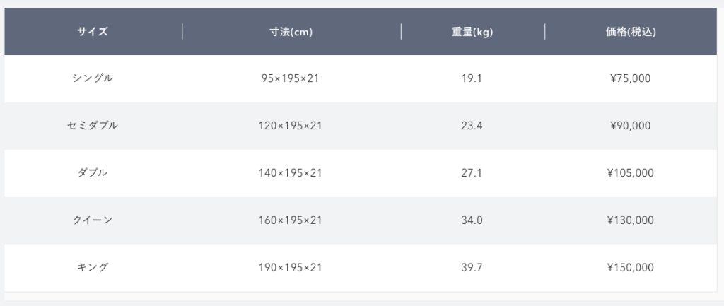Screen dimensions: 724x306
Task: Select the ダブル size cell
Action: click(x=93, y=173)
